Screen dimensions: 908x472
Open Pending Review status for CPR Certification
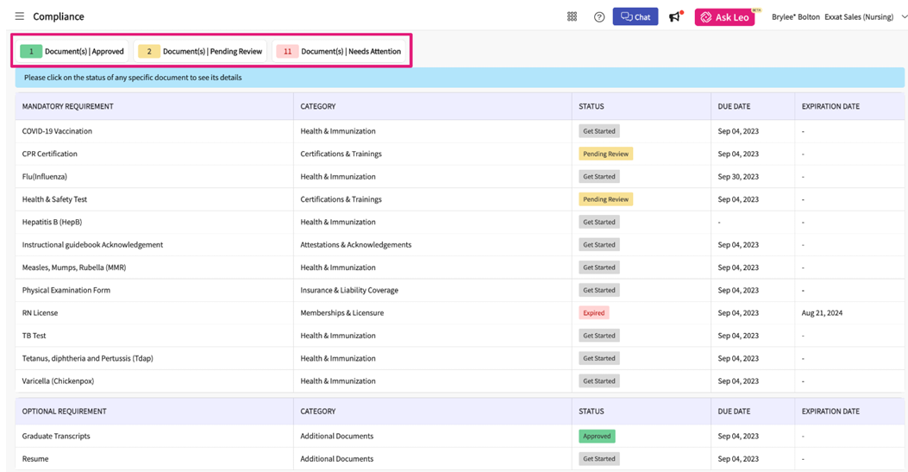(605, 154)
